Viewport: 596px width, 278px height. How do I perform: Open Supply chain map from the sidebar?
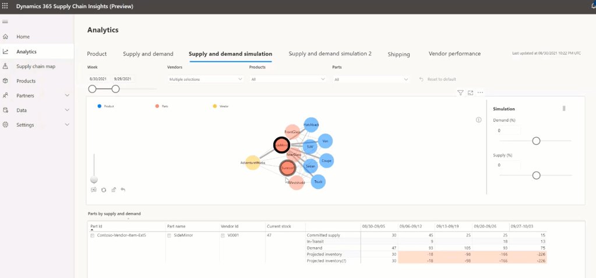coord(36,66)
